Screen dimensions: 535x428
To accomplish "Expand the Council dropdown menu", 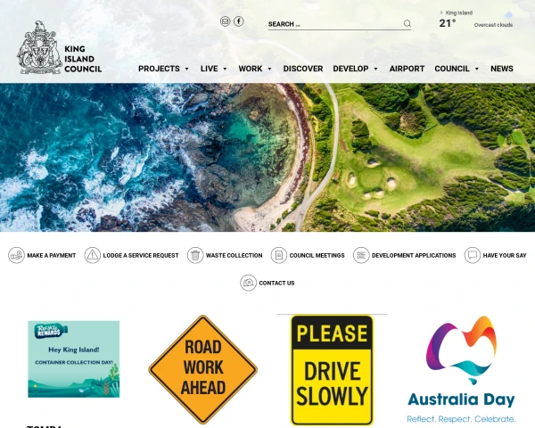I will click(x=457, y=69).
